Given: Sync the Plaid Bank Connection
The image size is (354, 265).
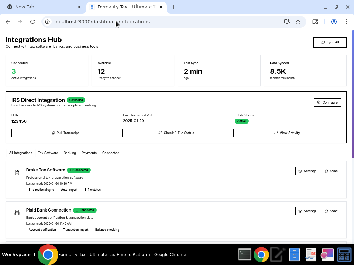Looking at the screenshot, I should tap(331, 211).
